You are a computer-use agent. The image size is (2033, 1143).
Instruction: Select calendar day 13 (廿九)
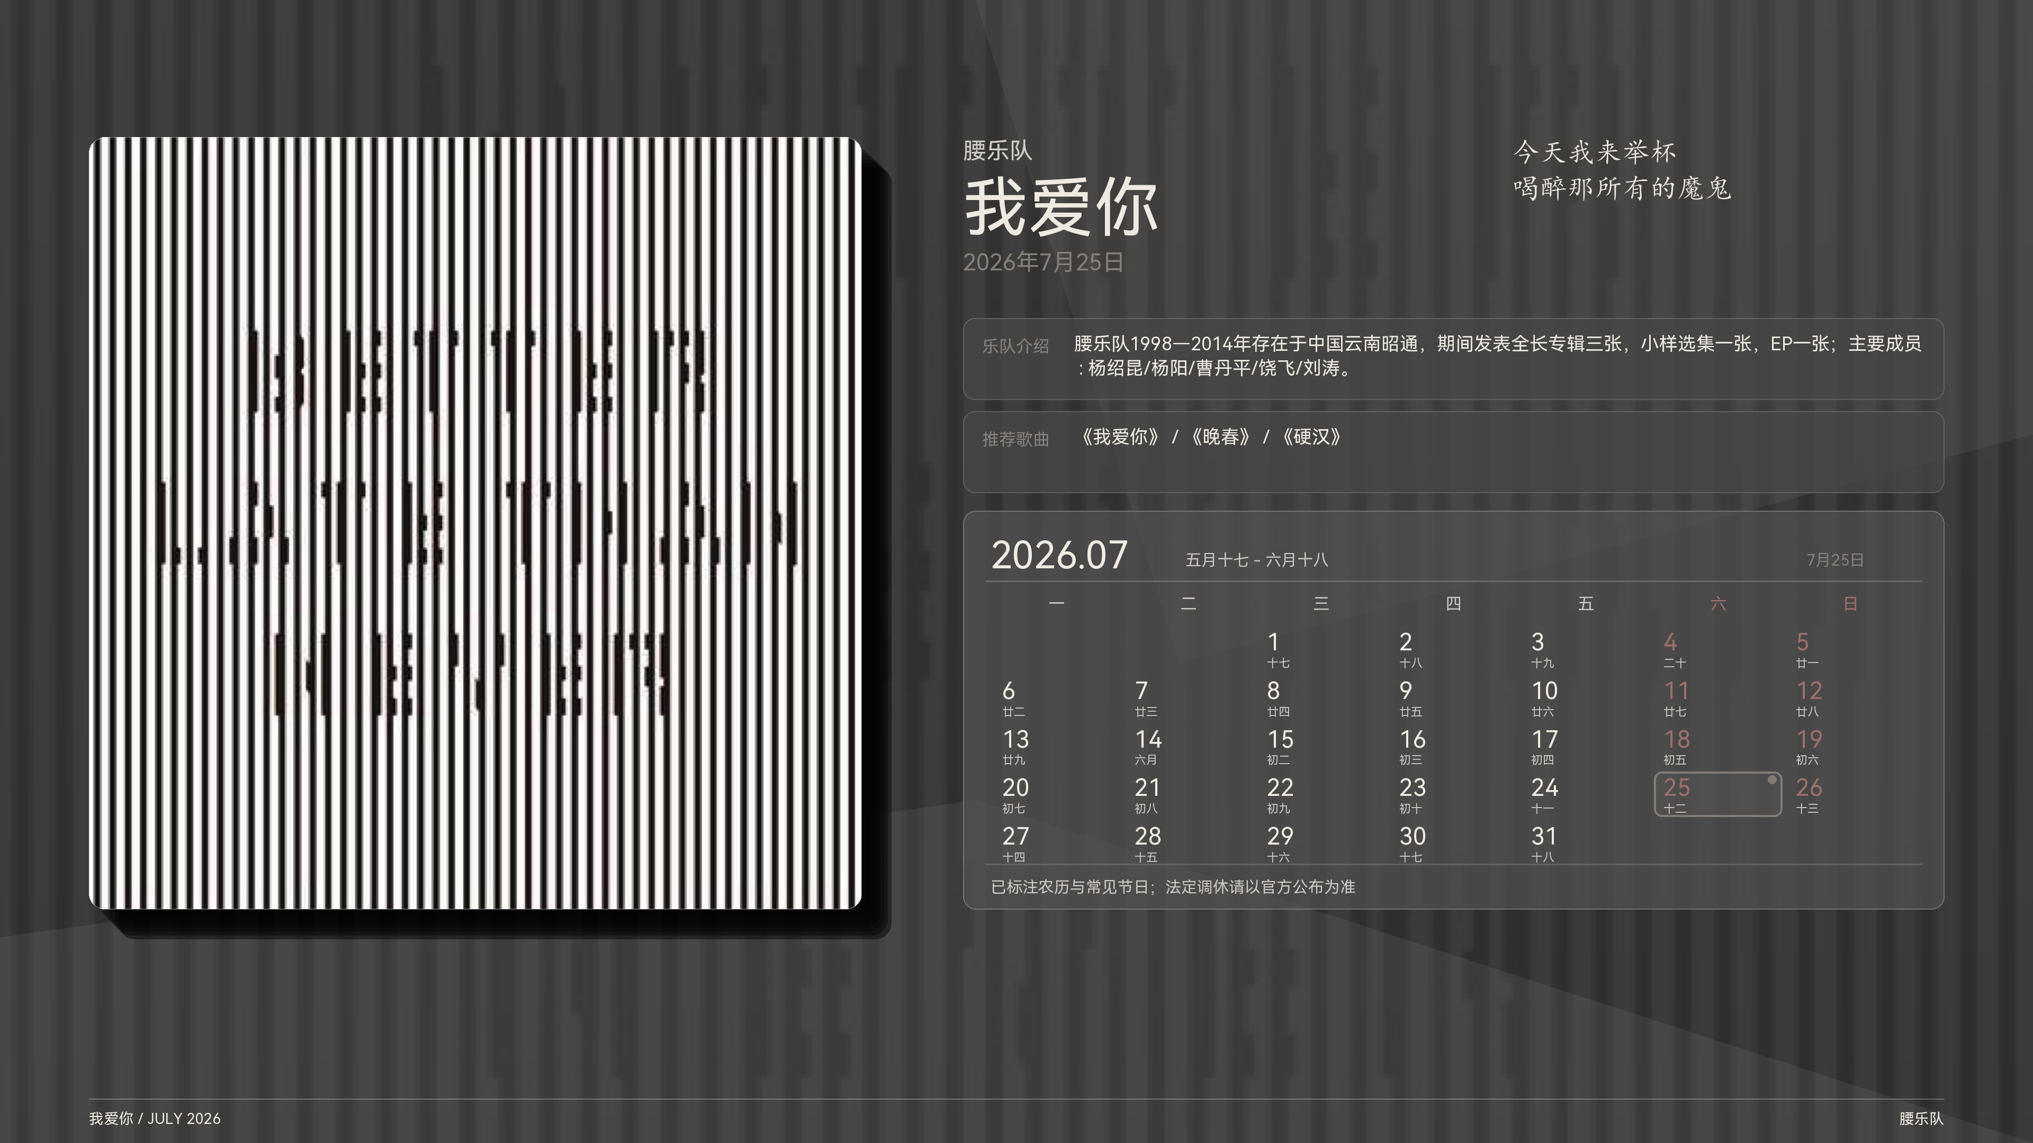tap(1015, 746)
